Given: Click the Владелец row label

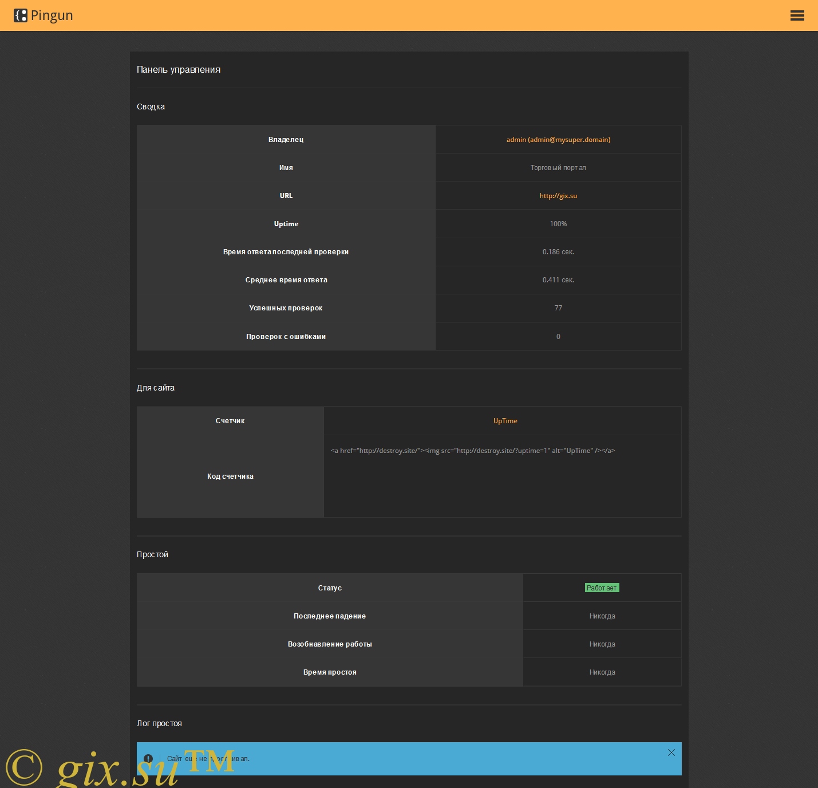Looking at the screenshot, I should (286, 140).
